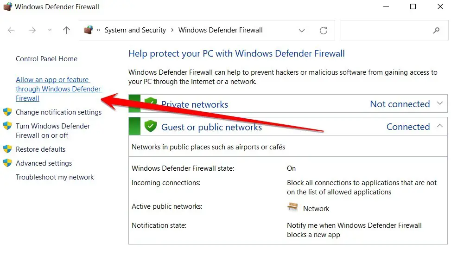
Task: Open Advanced settings
Action: tap(44, 163)
